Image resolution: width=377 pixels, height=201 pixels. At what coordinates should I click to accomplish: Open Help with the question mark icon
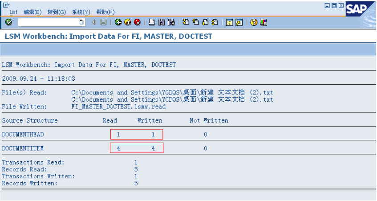tap(254, 22)
